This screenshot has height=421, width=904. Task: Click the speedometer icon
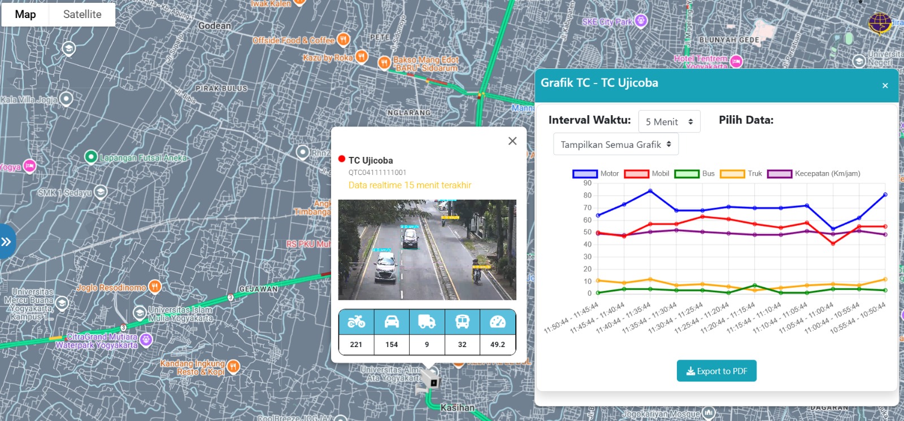click(498, 322)
